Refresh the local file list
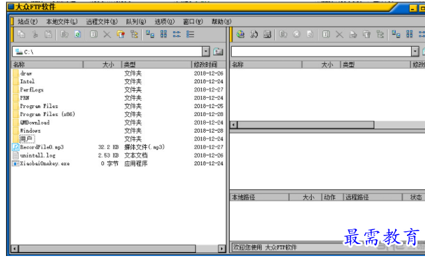The width and height of the screenshot is (425, 258). (x=78, y=35)
